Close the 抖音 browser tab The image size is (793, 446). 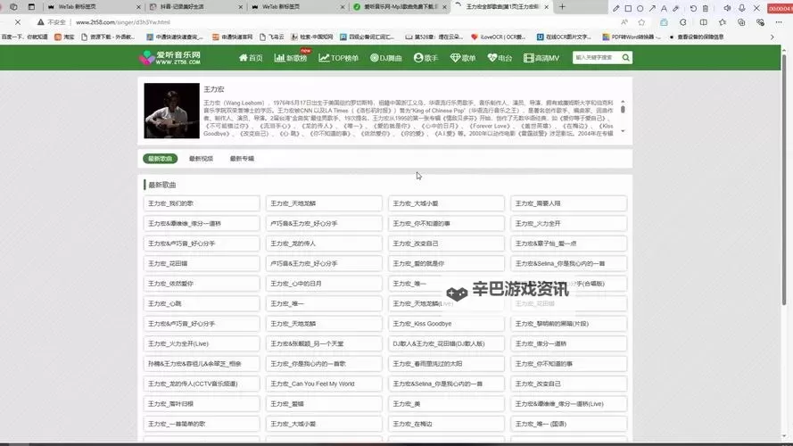point(241,7)
